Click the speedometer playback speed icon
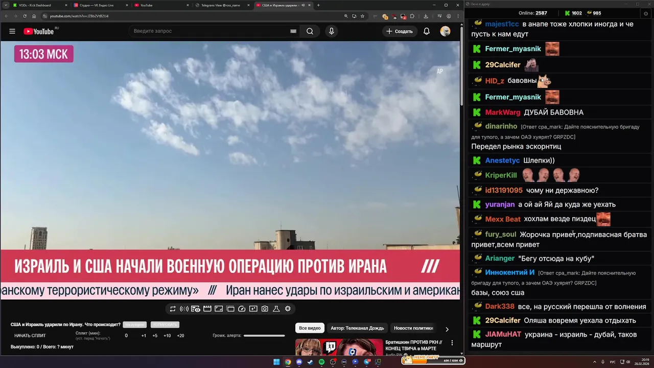Image resolution: width=654 pixels, height=368 pixels. (242, 309)
